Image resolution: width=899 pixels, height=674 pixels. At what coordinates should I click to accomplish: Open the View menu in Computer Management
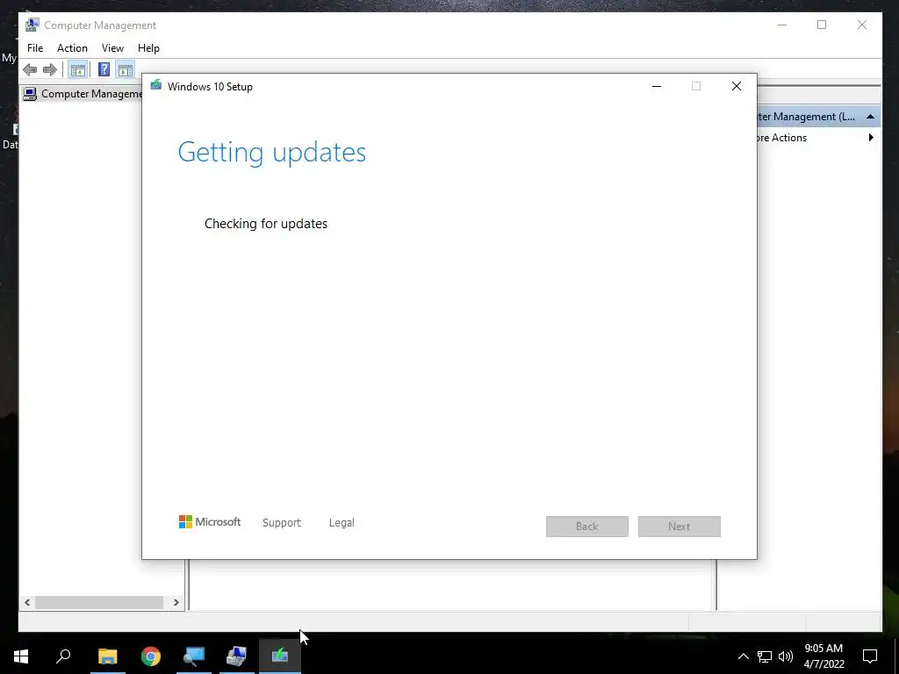(112, 48)
